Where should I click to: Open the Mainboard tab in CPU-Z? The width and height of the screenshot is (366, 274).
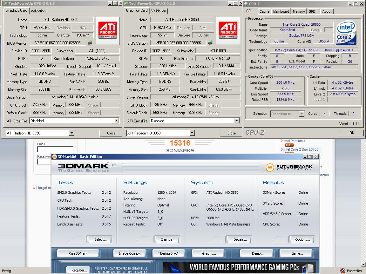pos(281,11)
